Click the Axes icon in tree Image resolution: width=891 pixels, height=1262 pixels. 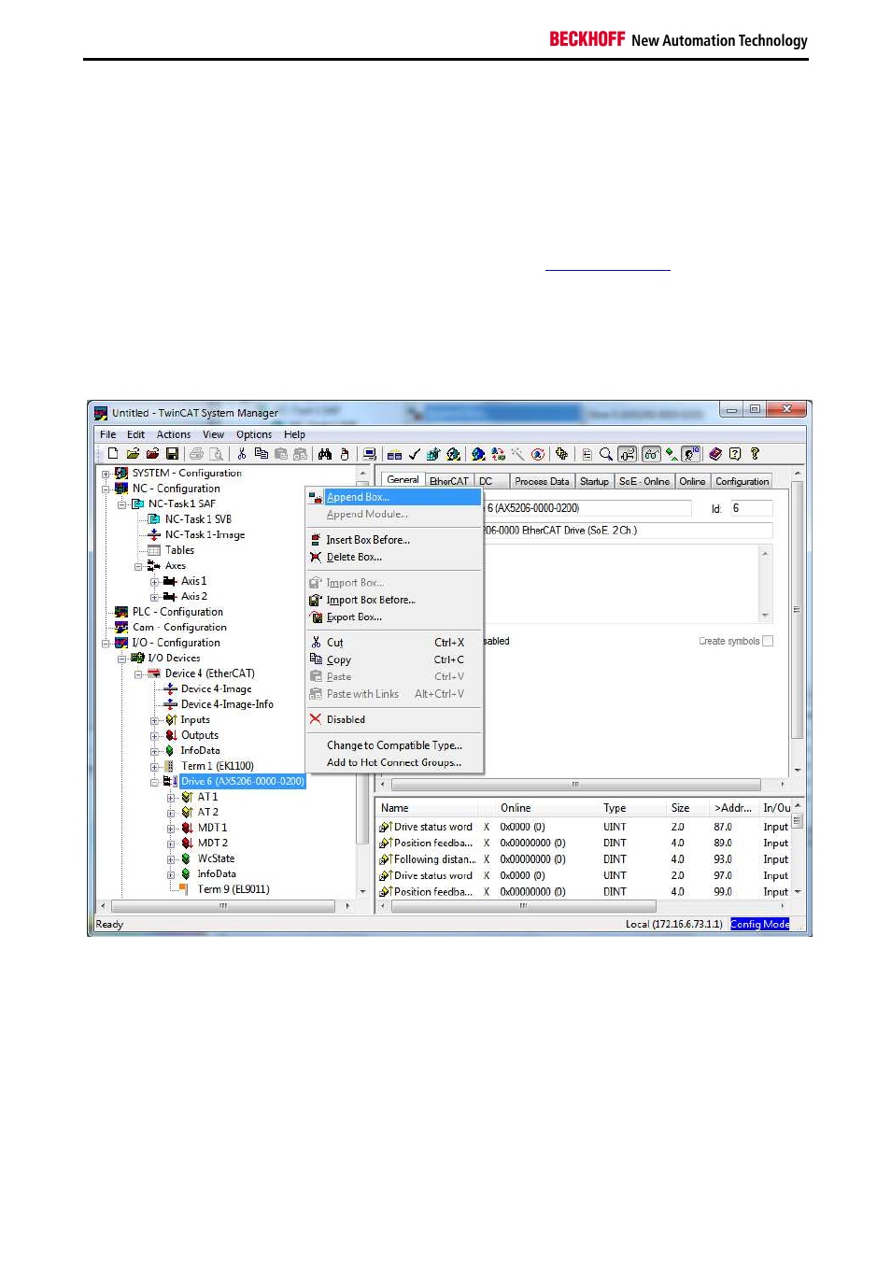[x=154, y=566]
